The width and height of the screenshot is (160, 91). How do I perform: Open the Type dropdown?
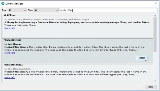click(x=17, y=10)
